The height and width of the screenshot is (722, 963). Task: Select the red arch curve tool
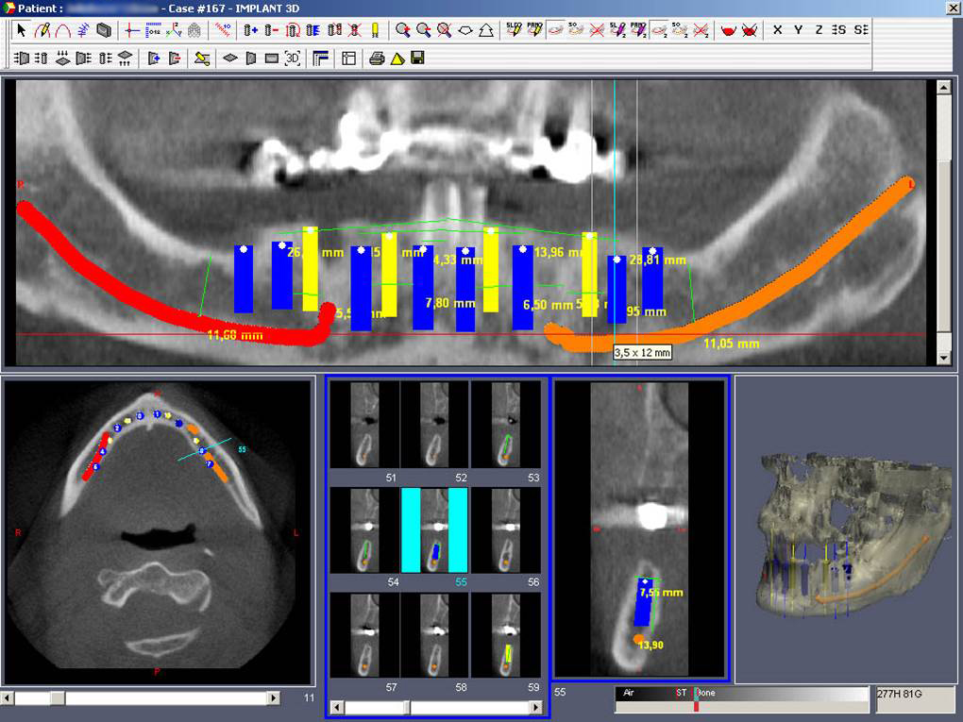click(x=62, y=30)
